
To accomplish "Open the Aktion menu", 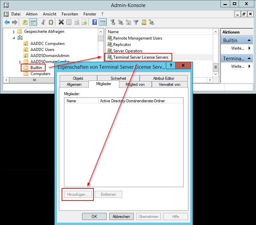I will click(32, 14).
